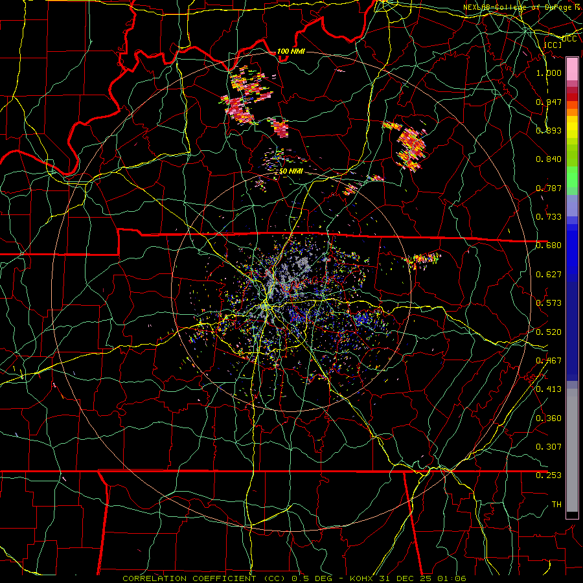Click the 0.787 legend value

pyautogui.click(x=549, y=188)
